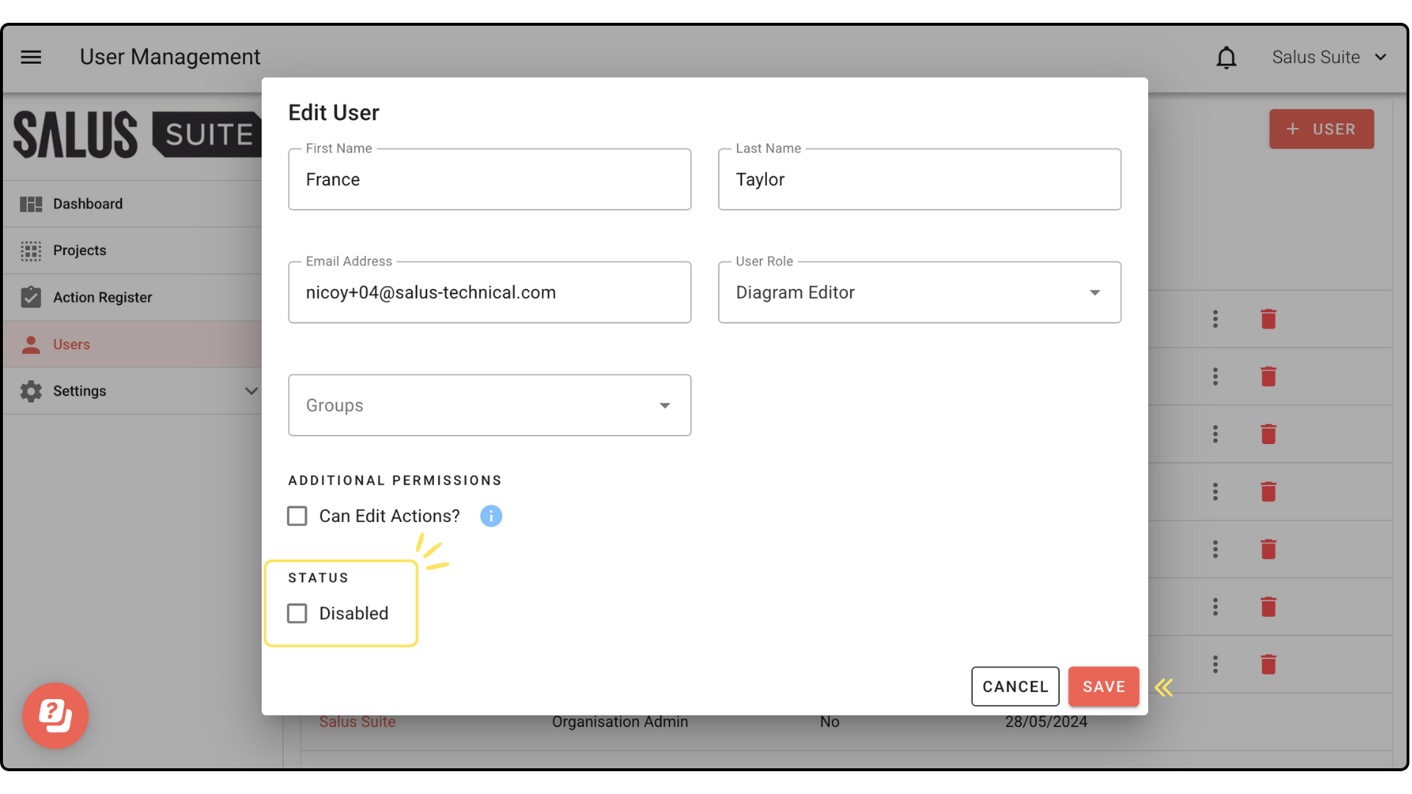Expand the Settings submenu chevron
This screenshot has width=1412, height=794.
pos(251,391)
